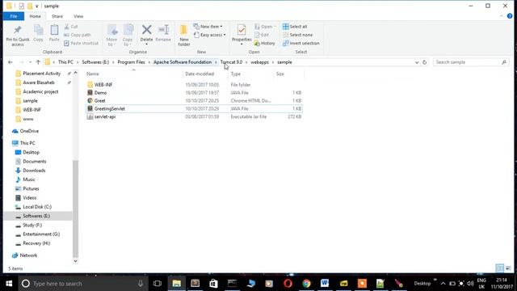The width and height of the screenshot is (517, 291).
Task: Open the Windows Start menu
Action: 9,284
